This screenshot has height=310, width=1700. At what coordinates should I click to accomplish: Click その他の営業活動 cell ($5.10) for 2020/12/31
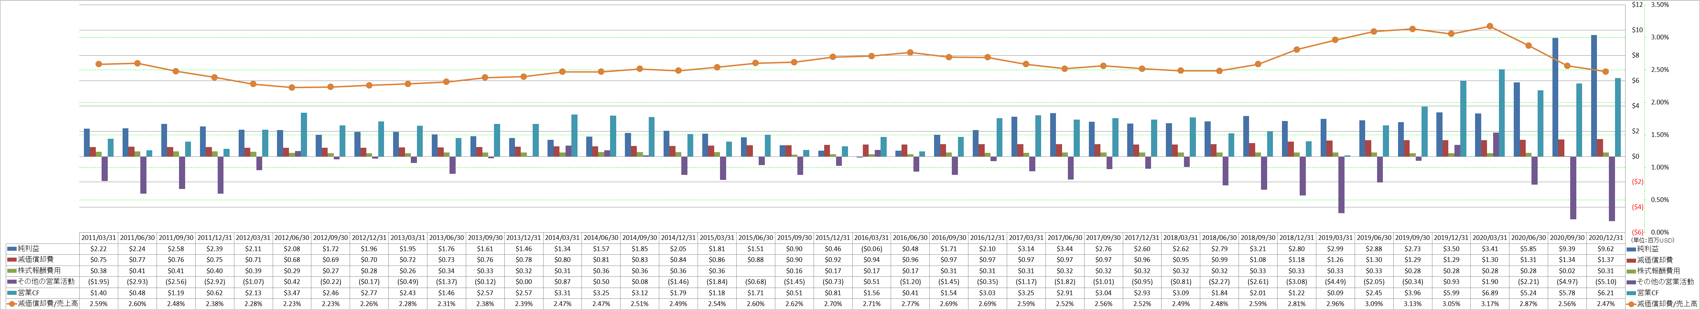point(1606,282)
